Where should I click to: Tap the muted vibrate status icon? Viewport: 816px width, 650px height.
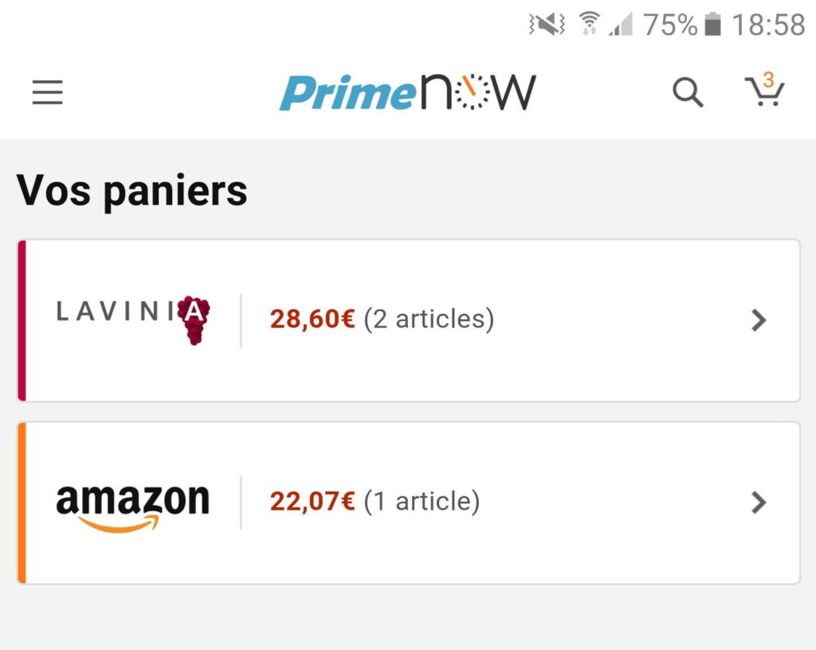(x=547, y=25)
